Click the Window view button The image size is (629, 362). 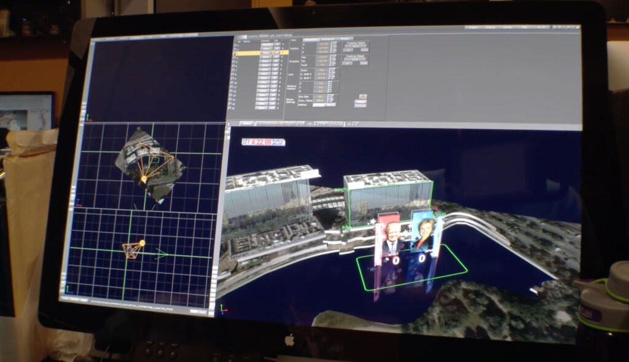(346, 39)
